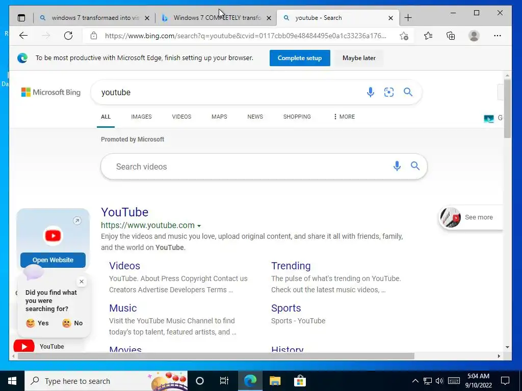Close the 'windows 7 transformaed' tab
The width and height of the screenshot is (522, 391).
coord(147,18)
